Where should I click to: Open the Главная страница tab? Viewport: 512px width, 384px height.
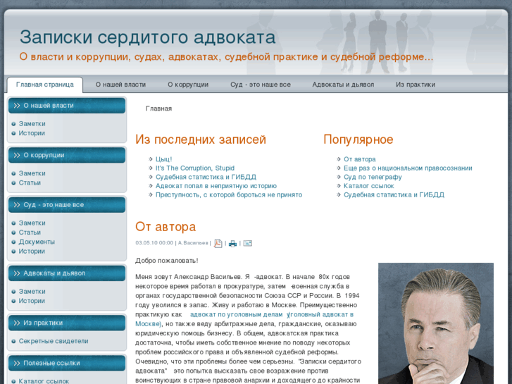[x=45, y=85]
